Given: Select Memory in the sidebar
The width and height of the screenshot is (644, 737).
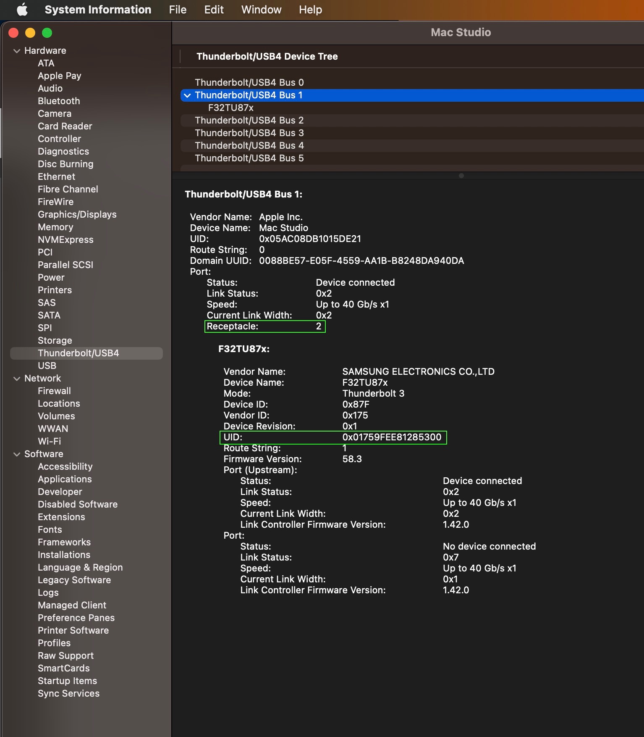Looking at the screenshot, I should (55, 227).
